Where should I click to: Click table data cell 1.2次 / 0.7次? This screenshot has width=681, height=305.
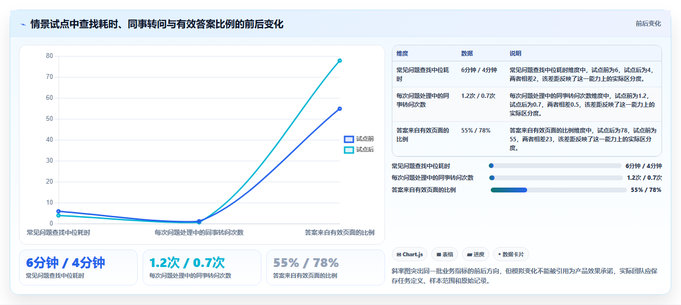point(479,96)
